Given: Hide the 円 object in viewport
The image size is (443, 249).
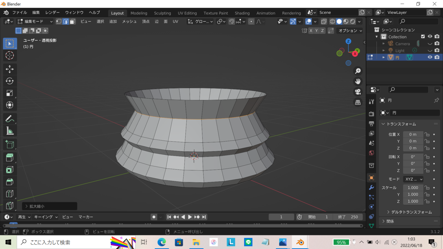Looking at the screenshot, I should coord(430,57).
